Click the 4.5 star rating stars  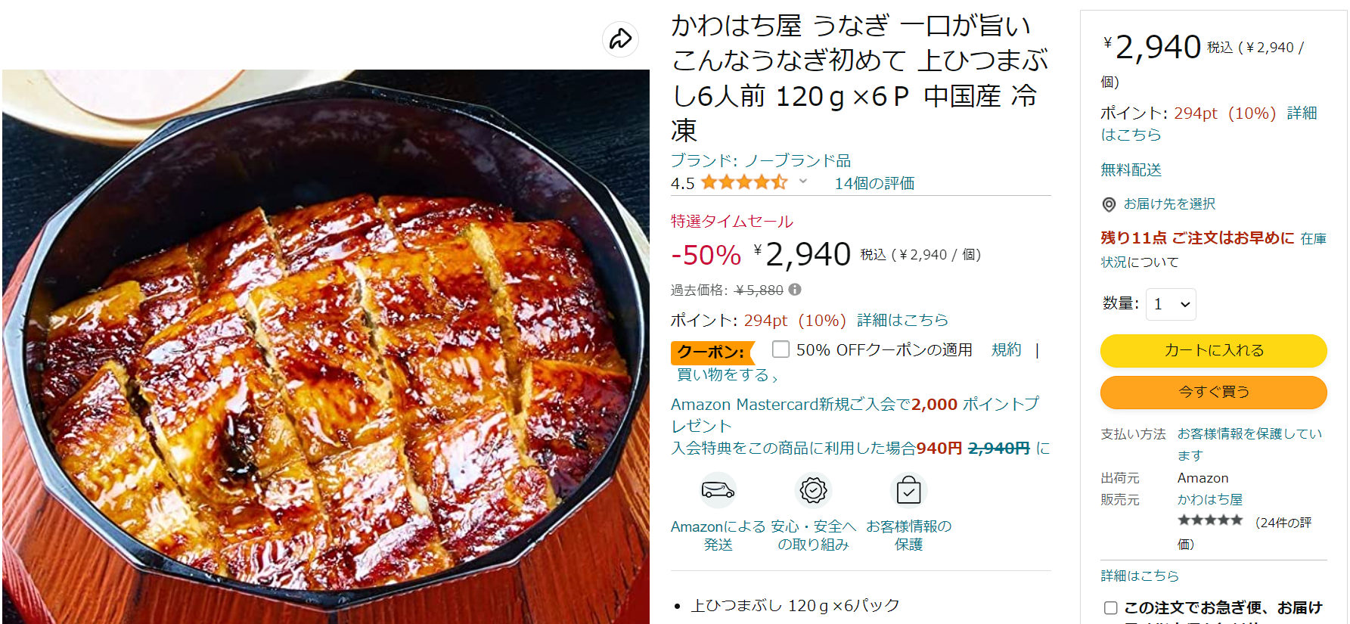[744, 182]
